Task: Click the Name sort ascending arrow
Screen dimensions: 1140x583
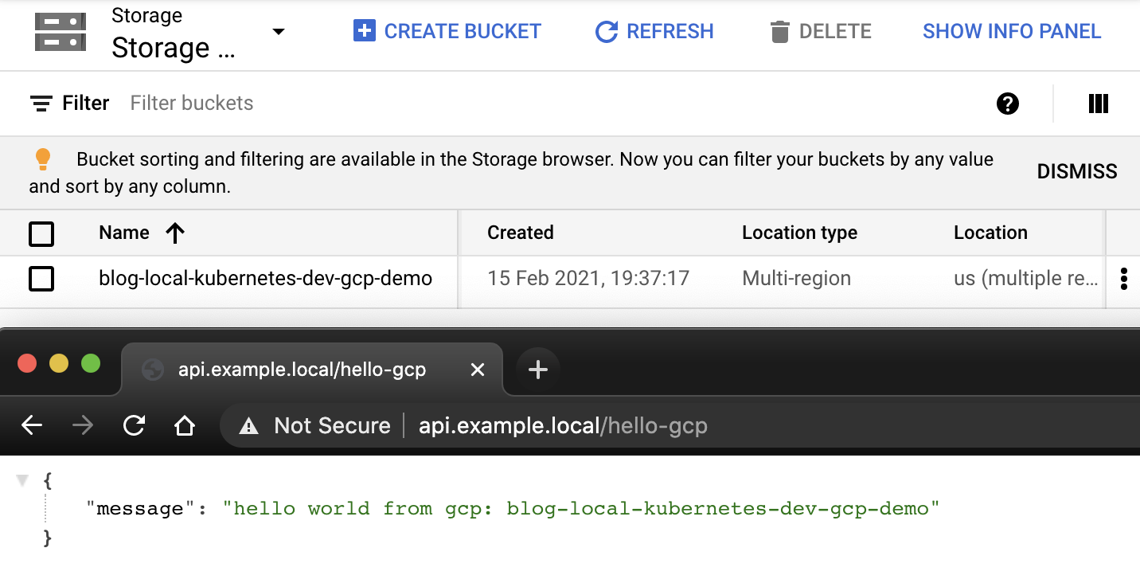Action: coord(175,233)
